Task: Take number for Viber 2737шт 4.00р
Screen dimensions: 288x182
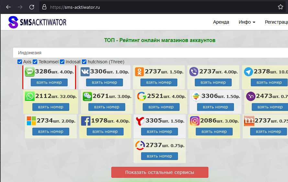Action: (x=213, y=82)
